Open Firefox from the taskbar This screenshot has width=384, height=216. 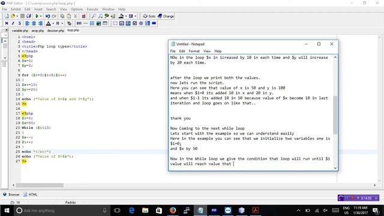tap(173, 211)
